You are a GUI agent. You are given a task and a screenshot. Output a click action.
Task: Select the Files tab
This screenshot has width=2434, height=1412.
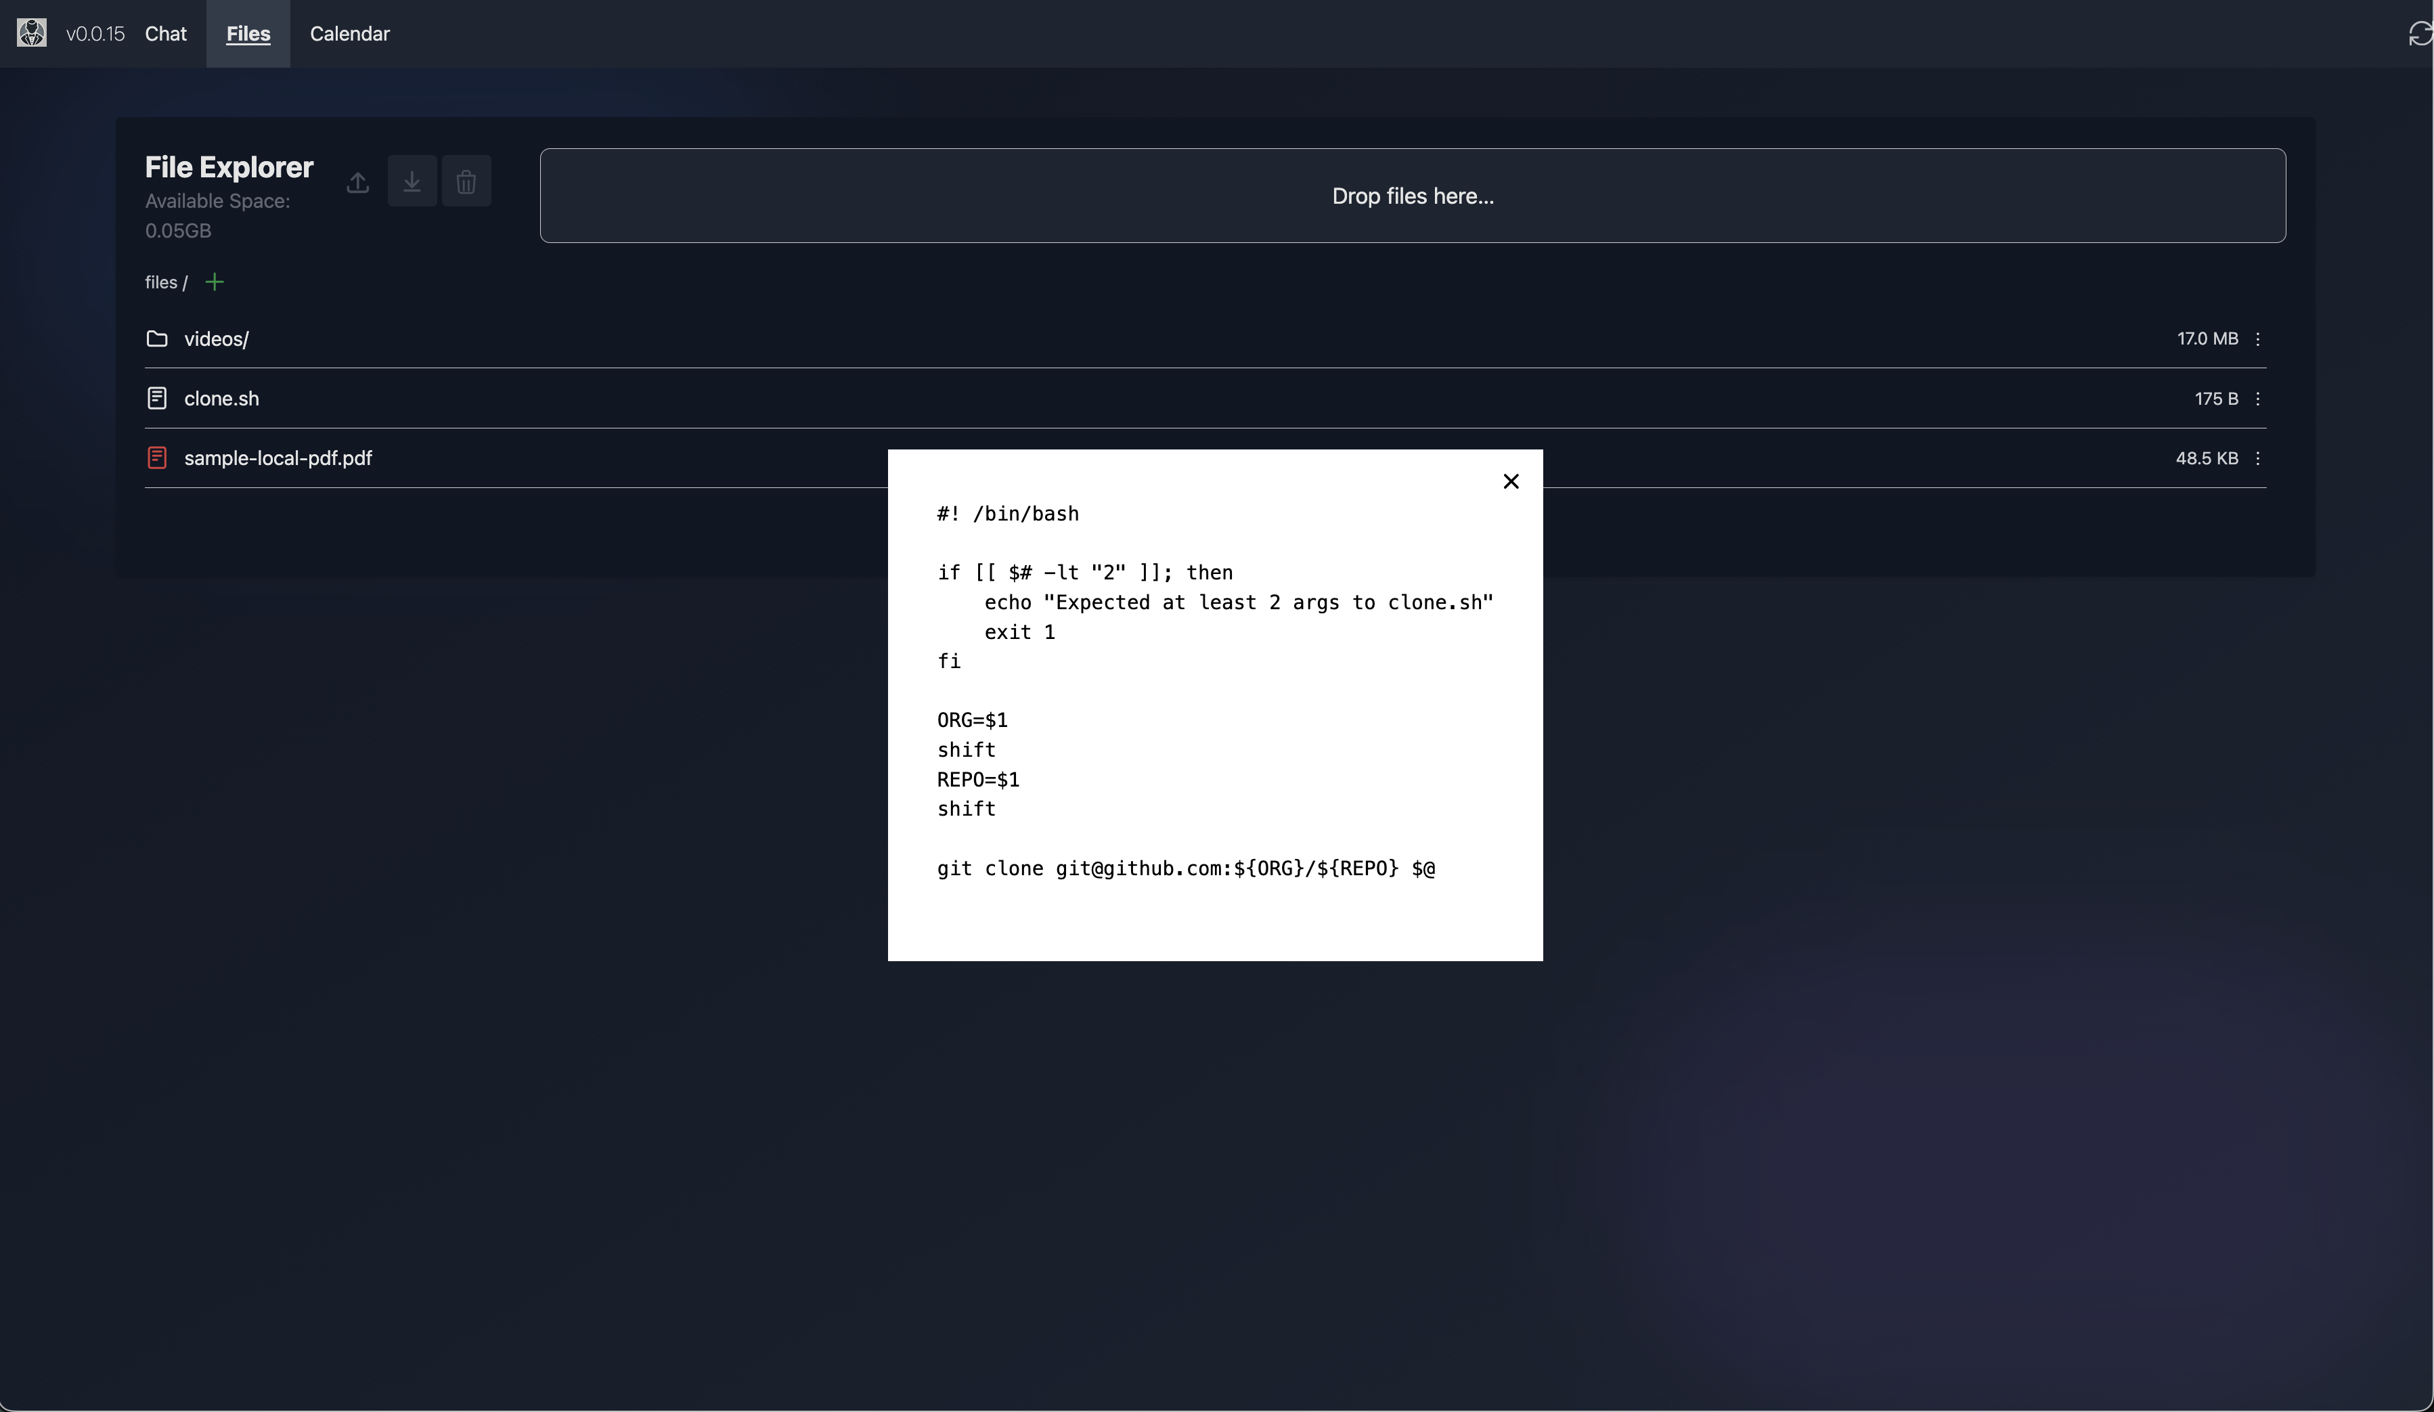[247, 34]
